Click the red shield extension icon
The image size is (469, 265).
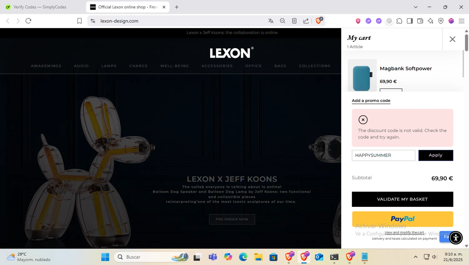(x=358, y=21)
